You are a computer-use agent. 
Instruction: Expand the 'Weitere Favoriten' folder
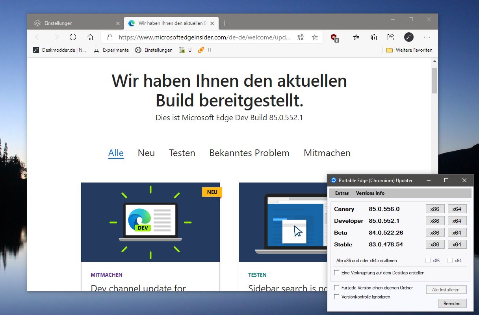409,50
